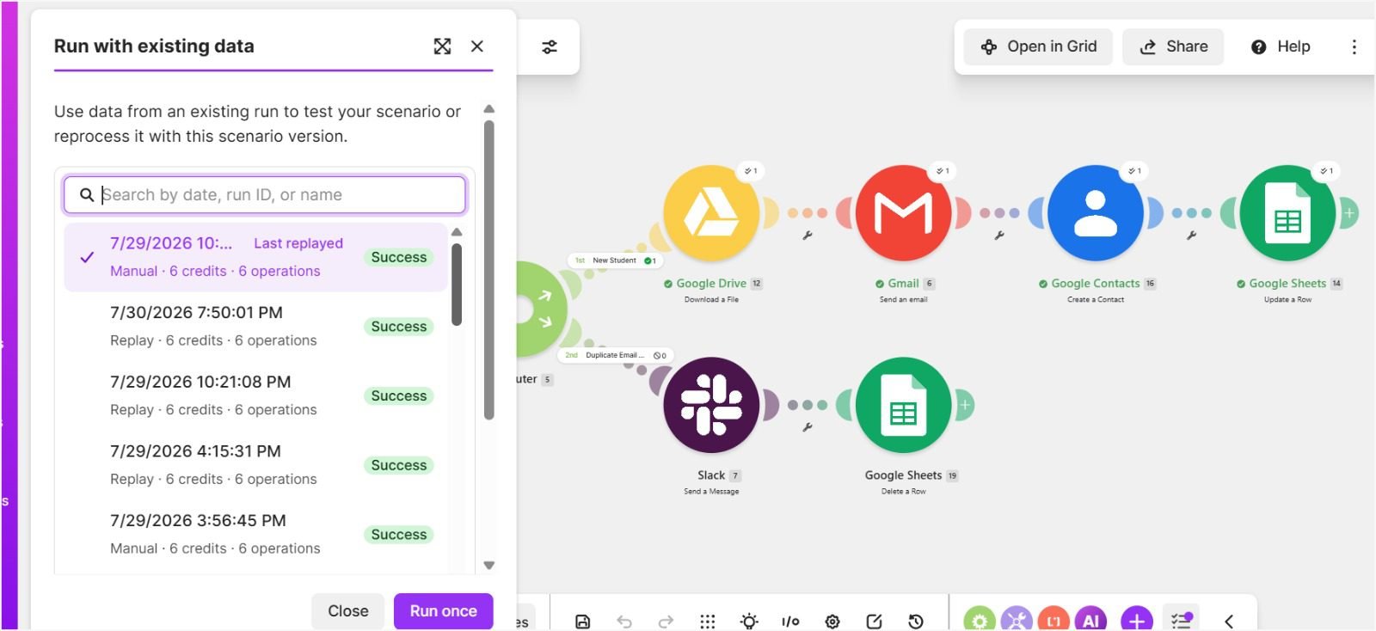1376x631 pixels.
Task: Click the undo arrow in toolbar
Action: tap(624, 621)
